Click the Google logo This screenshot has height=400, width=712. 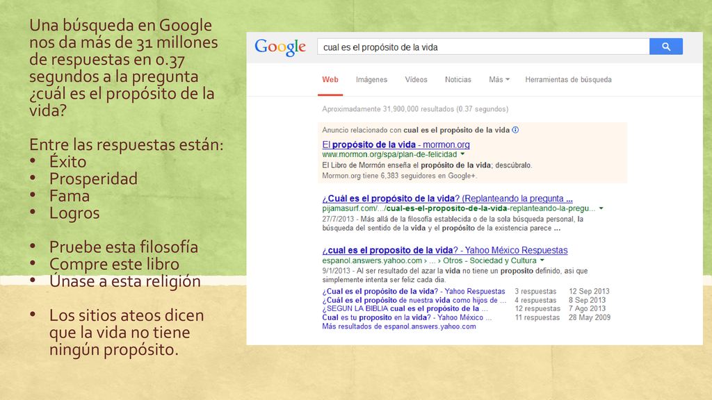[x=280, y=47]
